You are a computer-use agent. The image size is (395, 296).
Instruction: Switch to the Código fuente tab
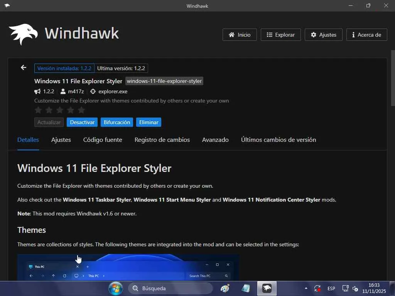(x=103, y=140)
